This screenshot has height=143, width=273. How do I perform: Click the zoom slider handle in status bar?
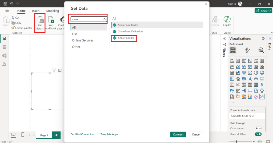(x=236, y=141)
